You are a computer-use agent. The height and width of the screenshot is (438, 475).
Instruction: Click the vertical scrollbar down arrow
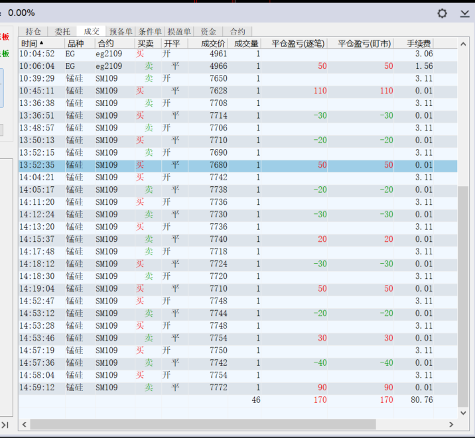pos(463,413)
